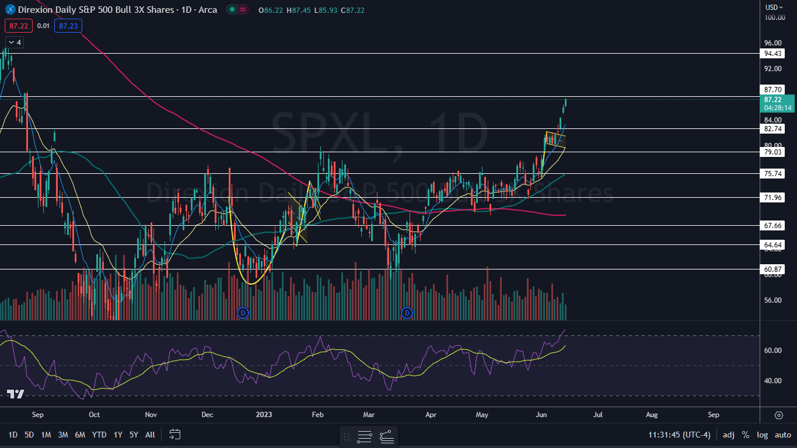797x448 pixels.
Task: Toggle adj price adjustment
Action: tap(729, 435)
